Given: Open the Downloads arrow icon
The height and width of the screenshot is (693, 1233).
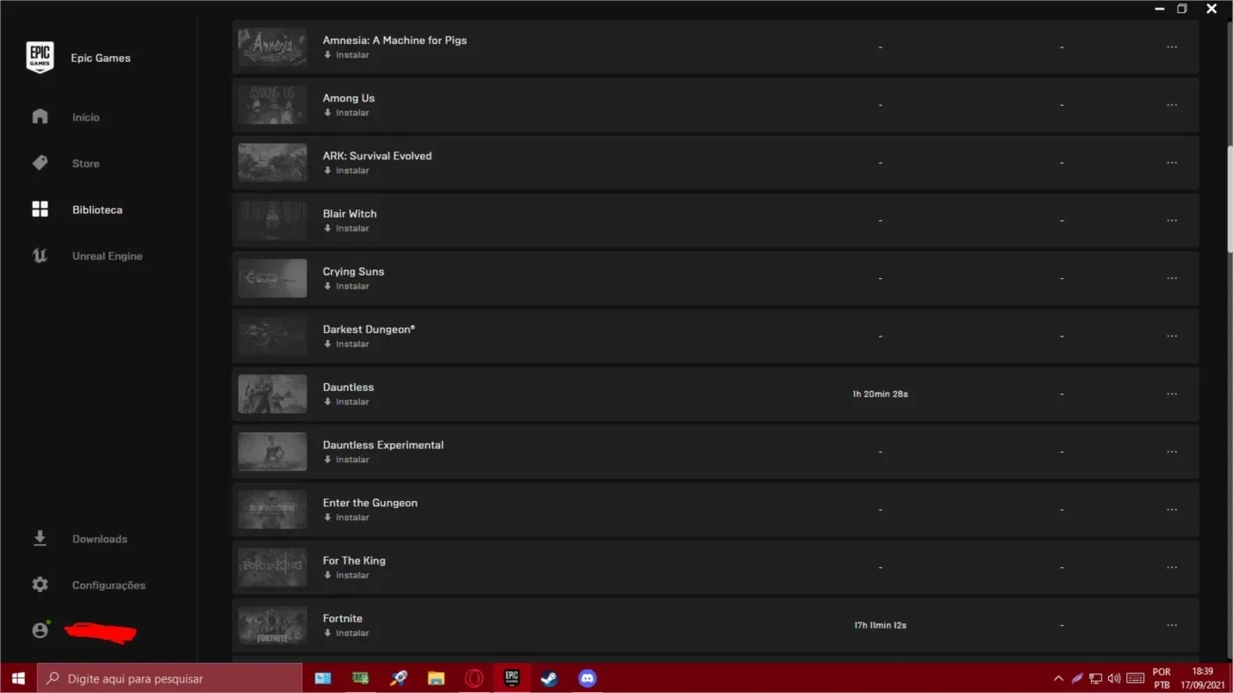Looking at the screenshot, I should pyautogui.click(x=40, y=538).
